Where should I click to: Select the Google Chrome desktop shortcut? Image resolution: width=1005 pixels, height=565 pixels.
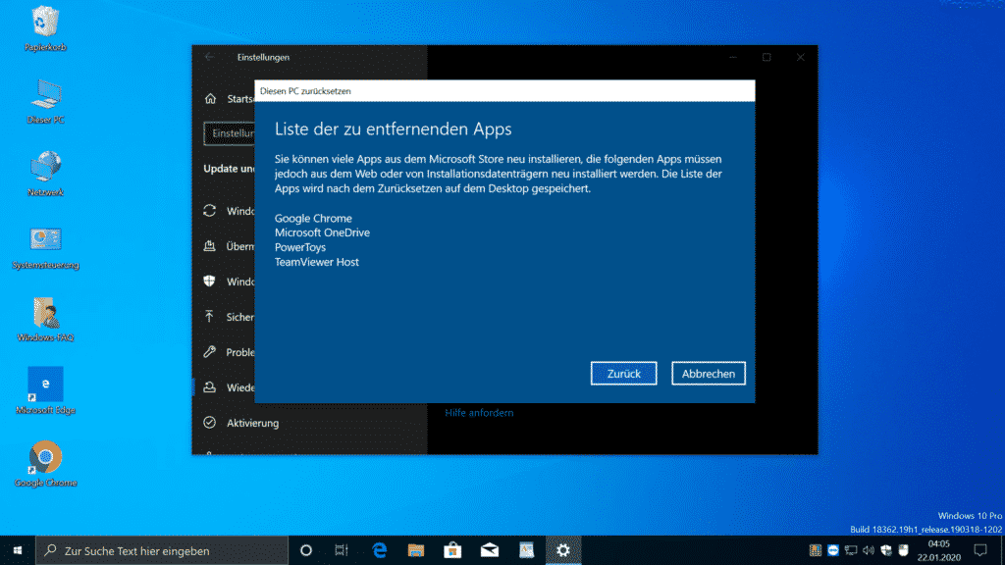click(x=45, y=464)
